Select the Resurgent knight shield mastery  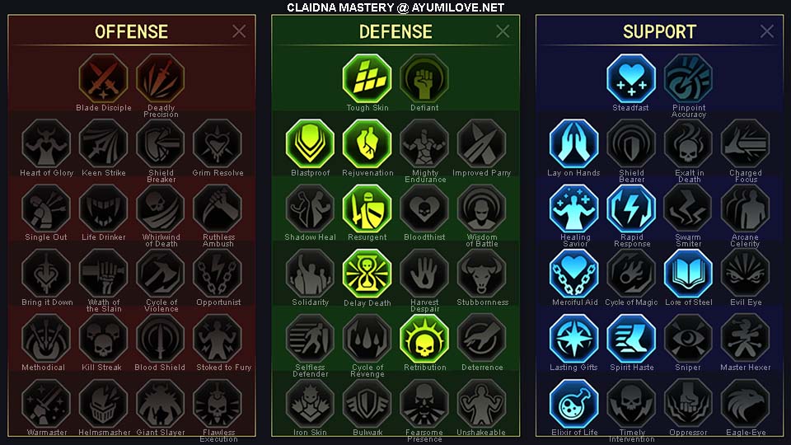pyautogui.click(x=367, y=208)
